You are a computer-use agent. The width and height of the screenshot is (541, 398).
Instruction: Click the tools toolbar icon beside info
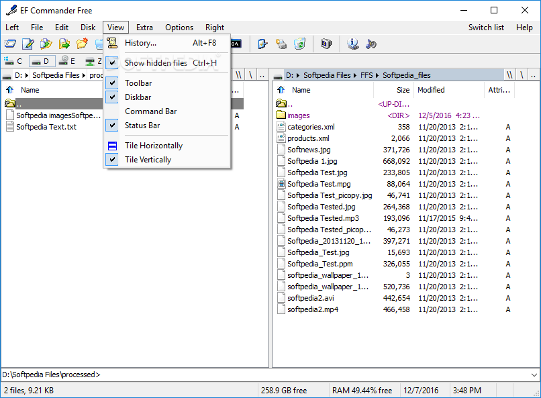371,44
